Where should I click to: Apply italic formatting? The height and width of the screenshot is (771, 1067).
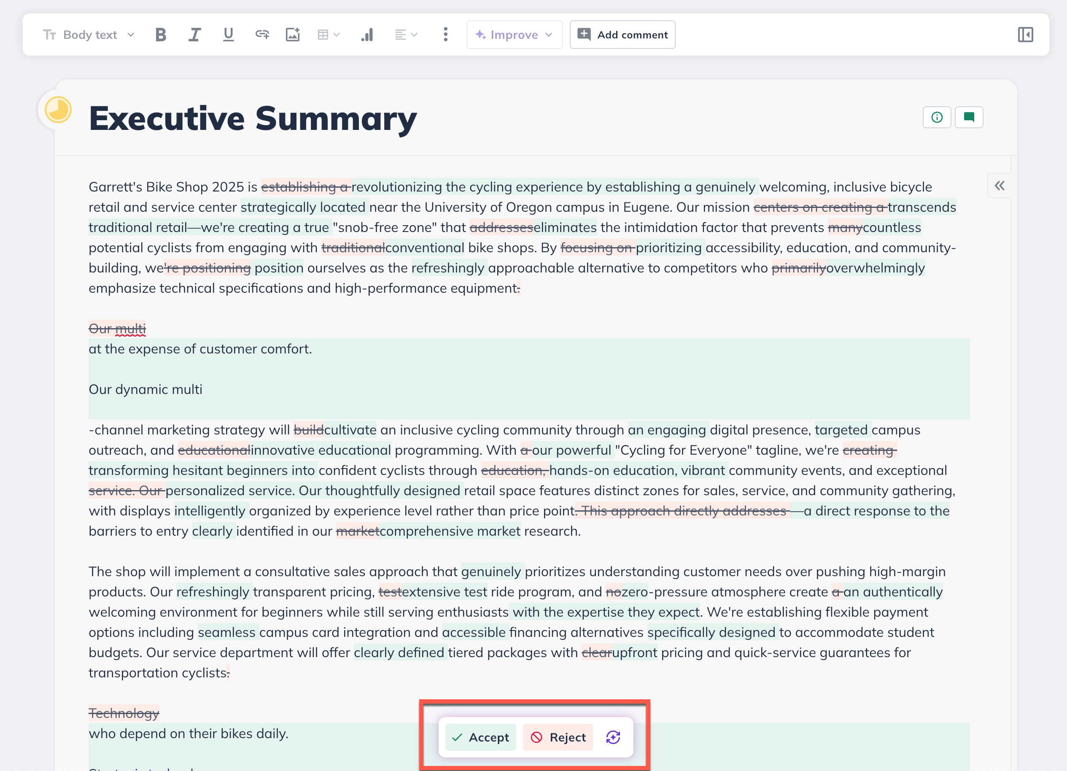point(194,34)
